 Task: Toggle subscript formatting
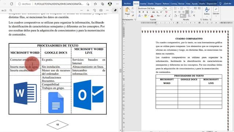[157, 12]
